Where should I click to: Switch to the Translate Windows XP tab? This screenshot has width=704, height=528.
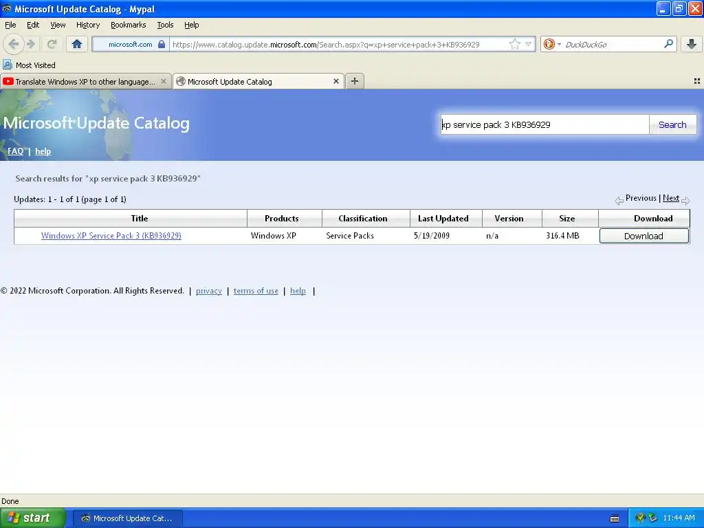coord(85,81)
